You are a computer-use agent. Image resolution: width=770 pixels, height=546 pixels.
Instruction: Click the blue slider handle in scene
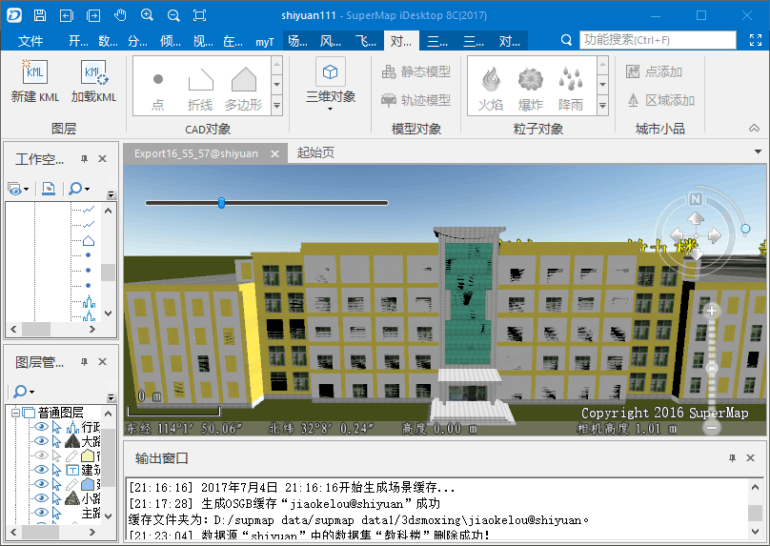[221, 203]
